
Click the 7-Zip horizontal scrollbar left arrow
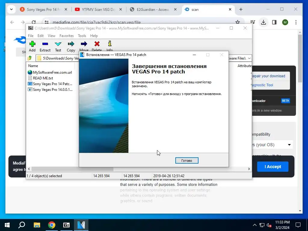[29, 169]
